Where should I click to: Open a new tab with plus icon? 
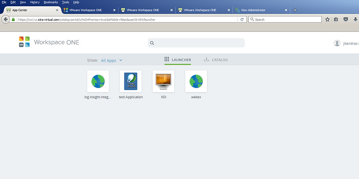[295, 10]
